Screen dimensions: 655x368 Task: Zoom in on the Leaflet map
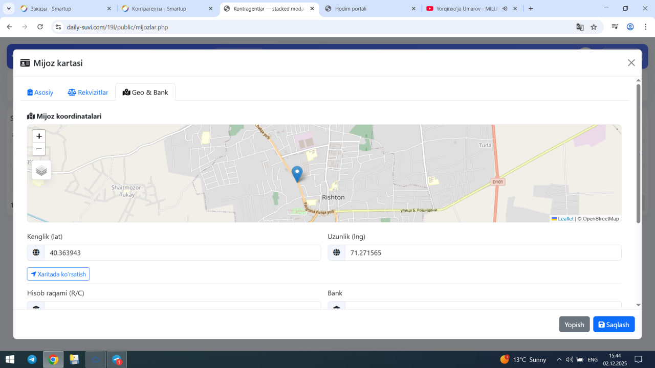click(x=39, y=136)
